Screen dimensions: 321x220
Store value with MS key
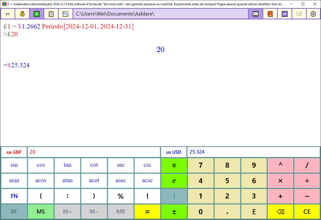[x=41, y=212]
